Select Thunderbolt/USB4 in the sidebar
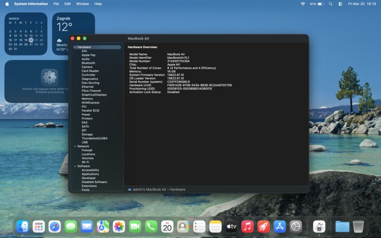381x238 pixels. click(x=95, y=138)
